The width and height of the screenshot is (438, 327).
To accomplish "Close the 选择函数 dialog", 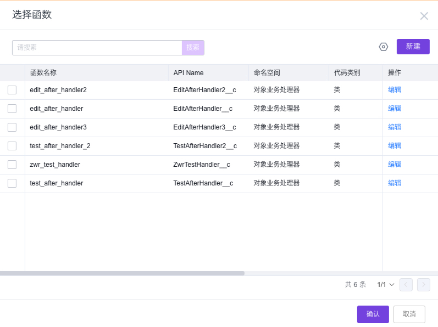I will pyautogui.click(x=424, y=16).
